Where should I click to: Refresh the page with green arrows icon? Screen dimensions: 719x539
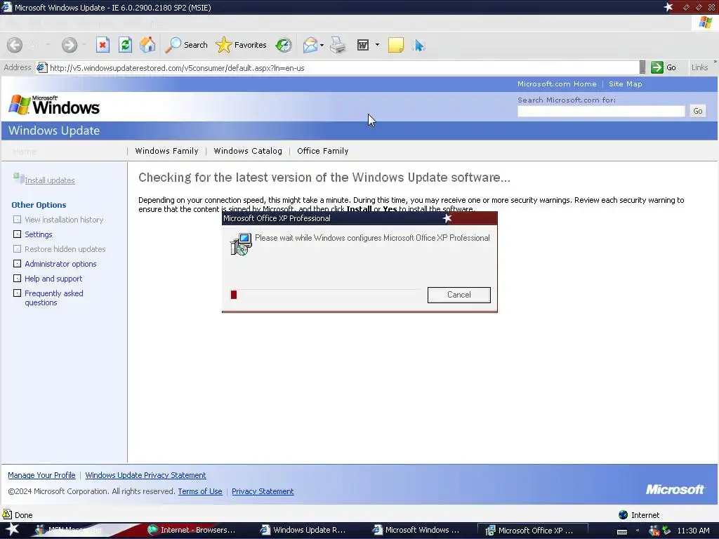pyautogui.click(x=125, y=45)
